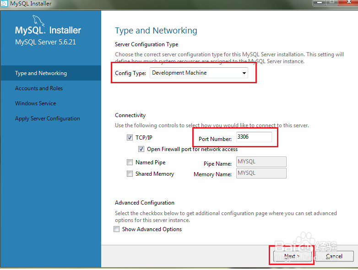Uncheck Open Firewall port for network access
Screen dimensions: 358x270
click(x=141, y=149)
